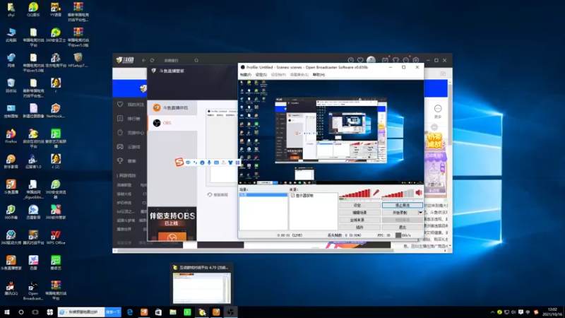This screenshot has width=565, height=318.
Task: Open the 设定(S) menu in OBS
Action: (261, 75)
